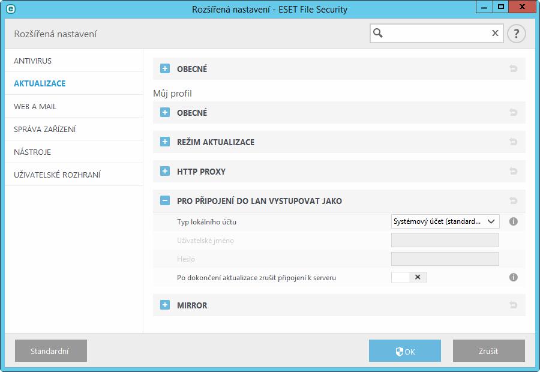Clear the search field with X icon
540x372 pixels.
[495, 33]
